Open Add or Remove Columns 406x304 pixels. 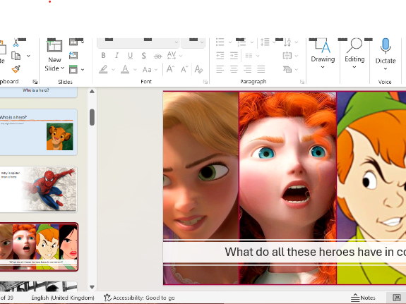point(252,56)
